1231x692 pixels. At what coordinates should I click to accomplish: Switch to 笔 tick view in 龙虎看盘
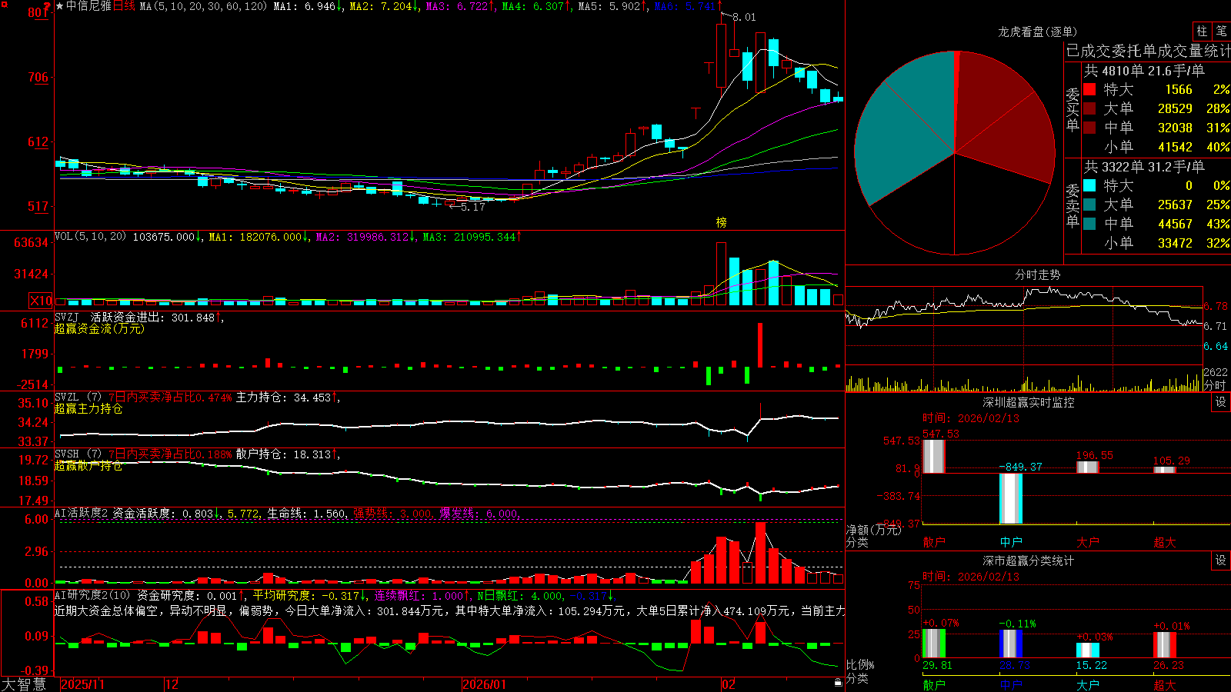pyautogui.click(x=1221, y=32)
